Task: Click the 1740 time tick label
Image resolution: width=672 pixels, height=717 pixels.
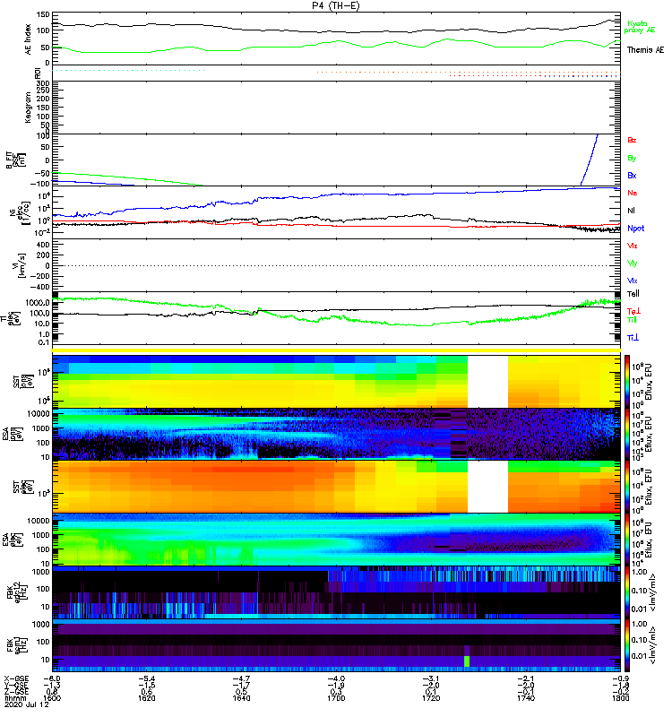Action: pyautogui.click(x=525, y=698)
